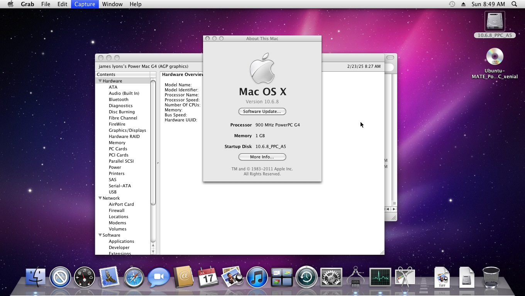The width and height of the screenshot is (525, 296).
Task: Click the More Info... button
Action: click(262, 157)
